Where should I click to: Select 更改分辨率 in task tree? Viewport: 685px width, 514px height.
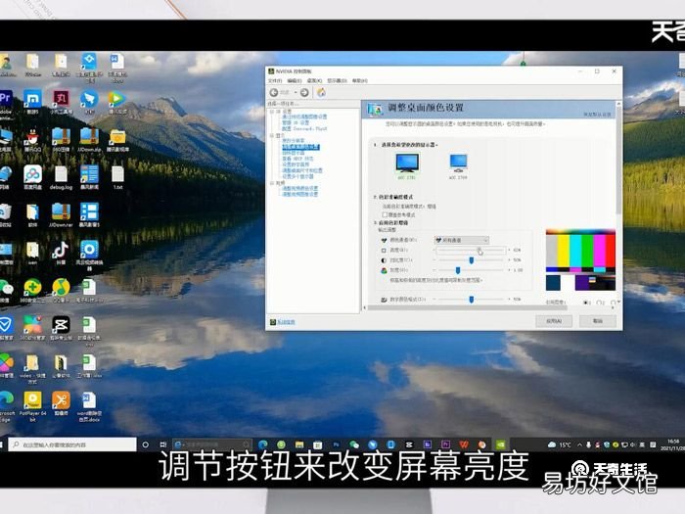pyautogui.click(x=294, y=141)
